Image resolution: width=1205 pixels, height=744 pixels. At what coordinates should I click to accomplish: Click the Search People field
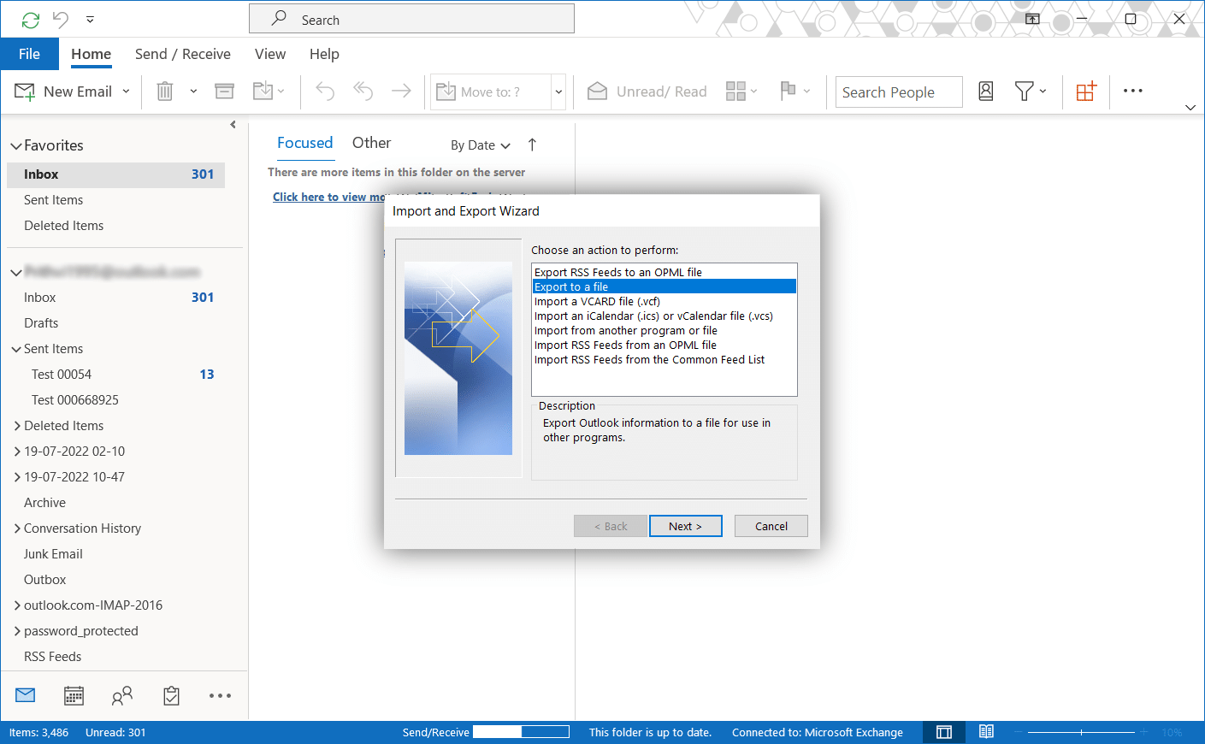(x=899, y=92)
